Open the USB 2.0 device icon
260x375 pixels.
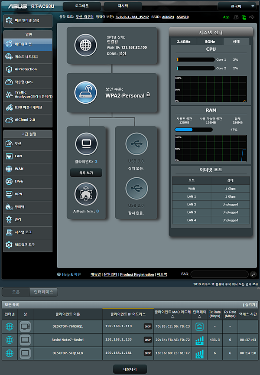pyautogui.click(x=136, y=188)
